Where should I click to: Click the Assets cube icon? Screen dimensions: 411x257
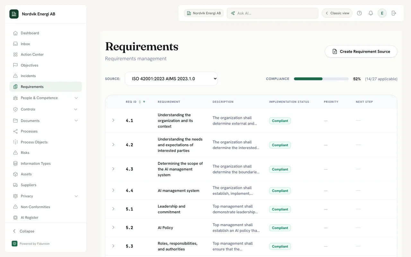tap(15, 174)
